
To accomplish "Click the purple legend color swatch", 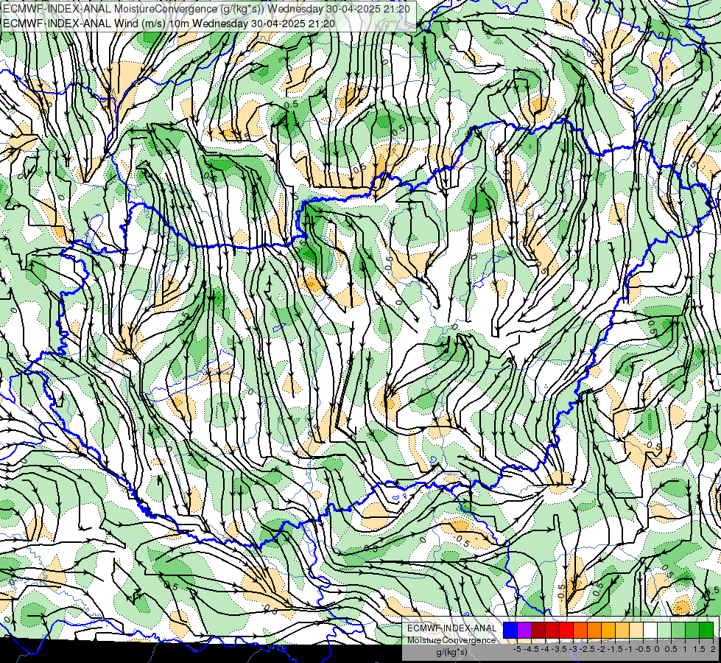I will [524, 630].
